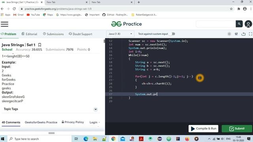Open the Apps bookmark shortcut
This screenshot has width=253, height=142.
[6, 15]
